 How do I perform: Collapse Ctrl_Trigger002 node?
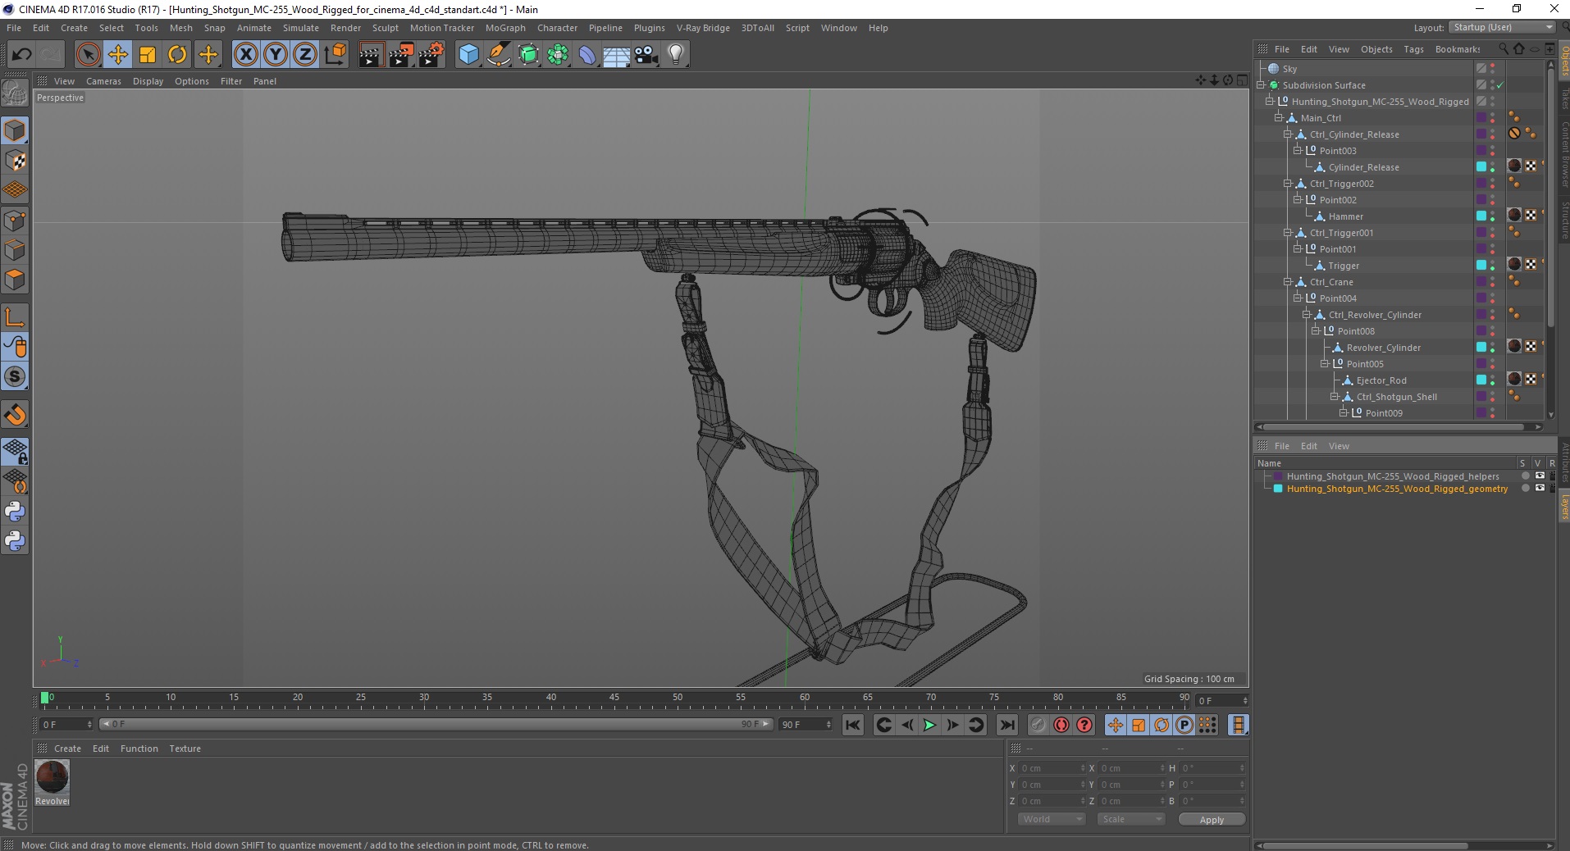1287,184
